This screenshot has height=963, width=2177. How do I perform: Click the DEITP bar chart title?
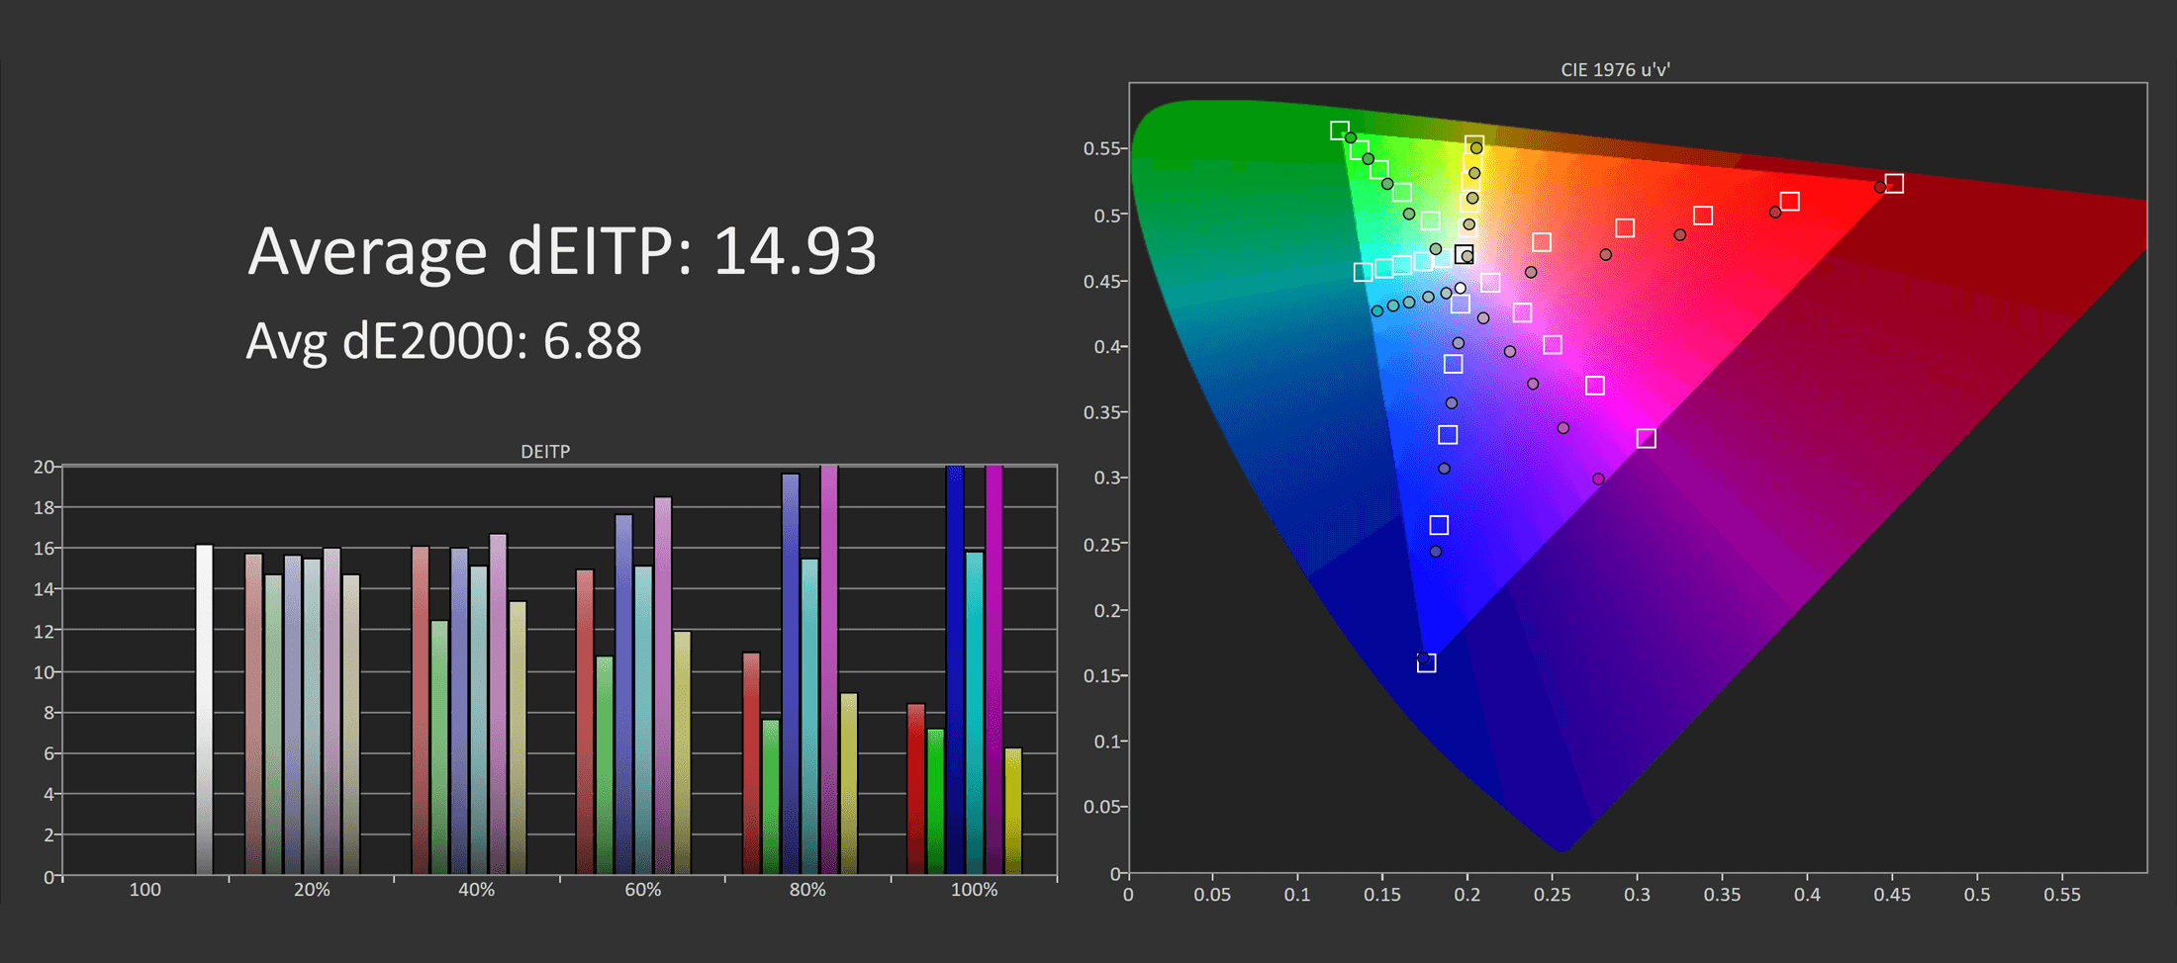[545, 452]
